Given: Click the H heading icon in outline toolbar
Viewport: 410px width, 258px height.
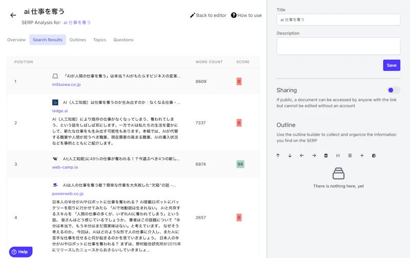Looking at the screenshot, I should [x=338, y=156].
